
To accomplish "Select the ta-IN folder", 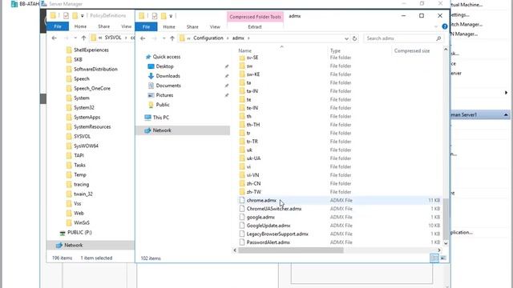I will pos(252,91).
